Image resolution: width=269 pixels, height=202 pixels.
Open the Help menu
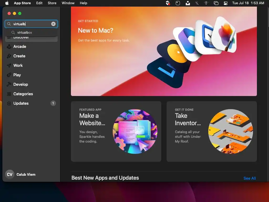point(83,3)
